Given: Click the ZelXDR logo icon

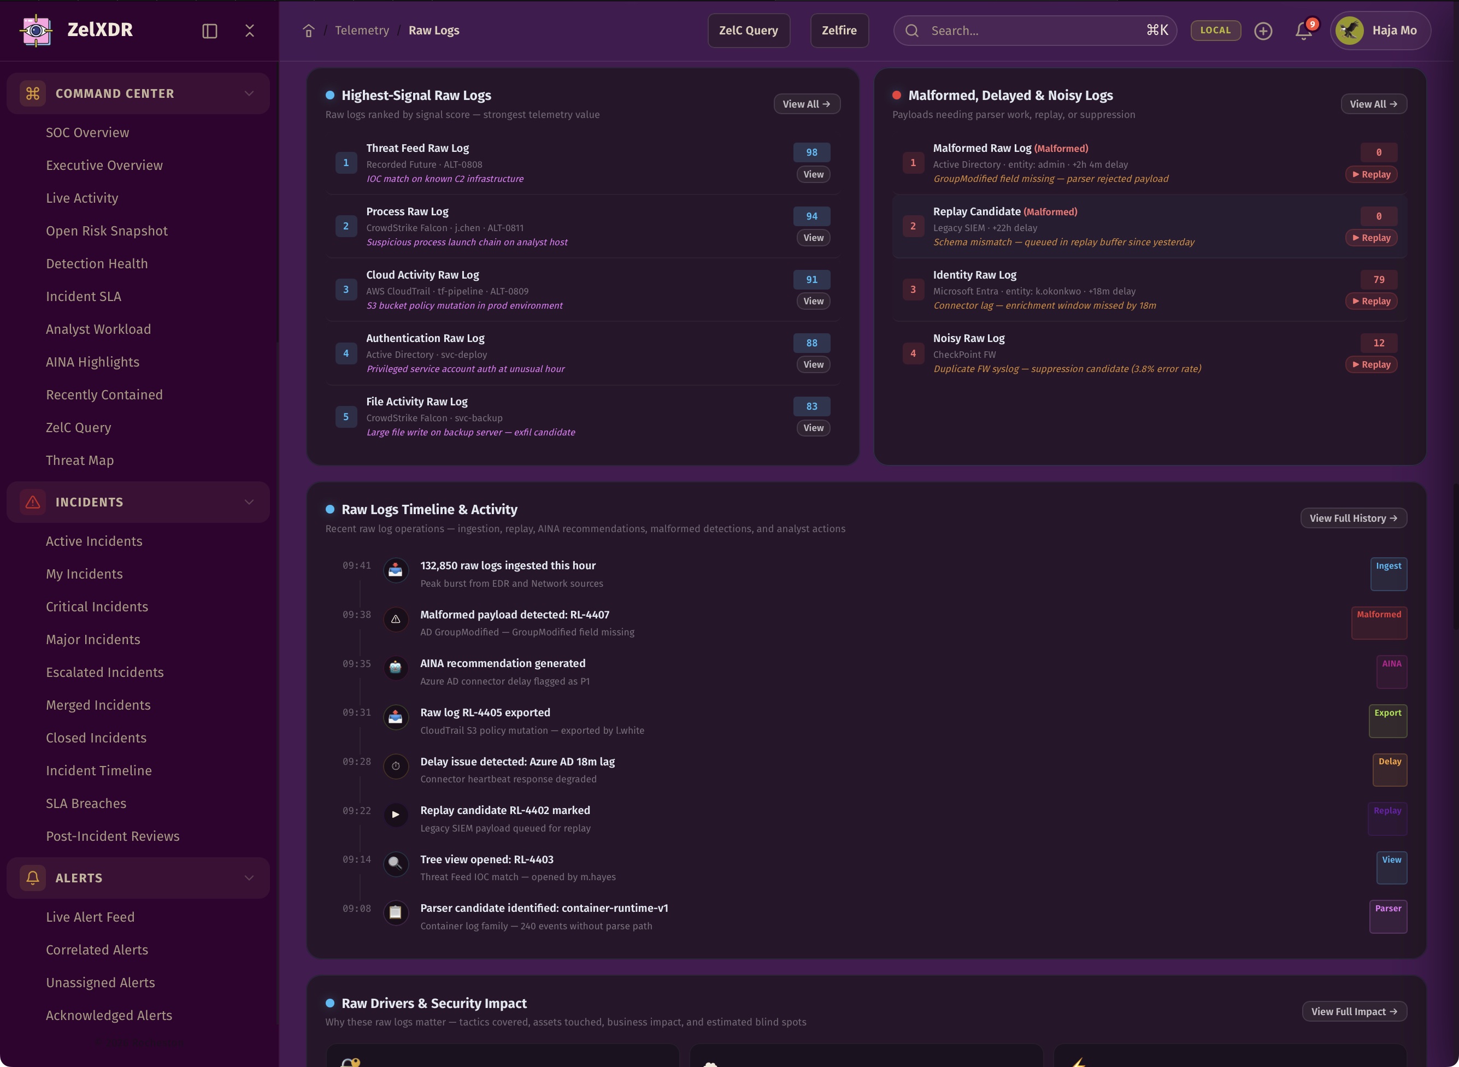Looking at the screenshot, I should [36, 31].
